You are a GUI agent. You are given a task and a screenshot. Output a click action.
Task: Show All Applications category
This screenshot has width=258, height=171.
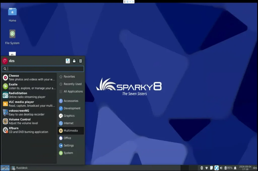pos(71,91)
